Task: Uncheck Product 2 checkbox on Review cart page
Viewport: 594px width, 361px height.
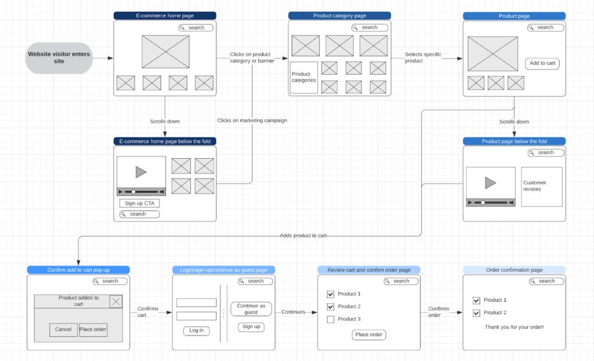Action: [330, 307]
